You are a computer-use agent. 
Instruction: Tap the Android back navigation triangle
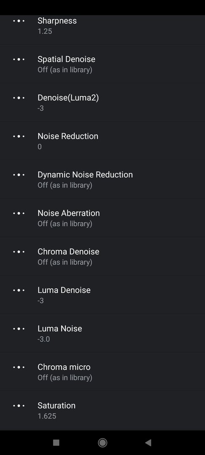point(148,442)
